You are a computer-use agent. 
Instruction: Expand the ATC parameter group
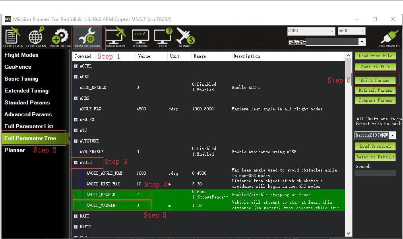tap(76, 130)
